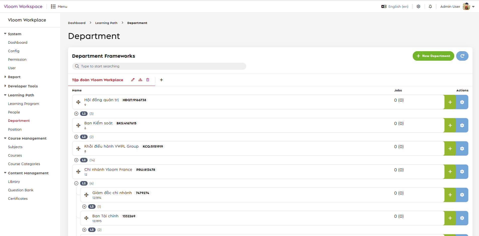Image resolution: width=479 pixels, height=236 pixels.
Task: Open Question Bank in the sidebar
Action: click(x=21, y=190)
